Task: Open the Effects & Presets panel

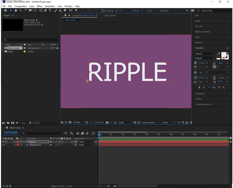Action: click(203, 32)
